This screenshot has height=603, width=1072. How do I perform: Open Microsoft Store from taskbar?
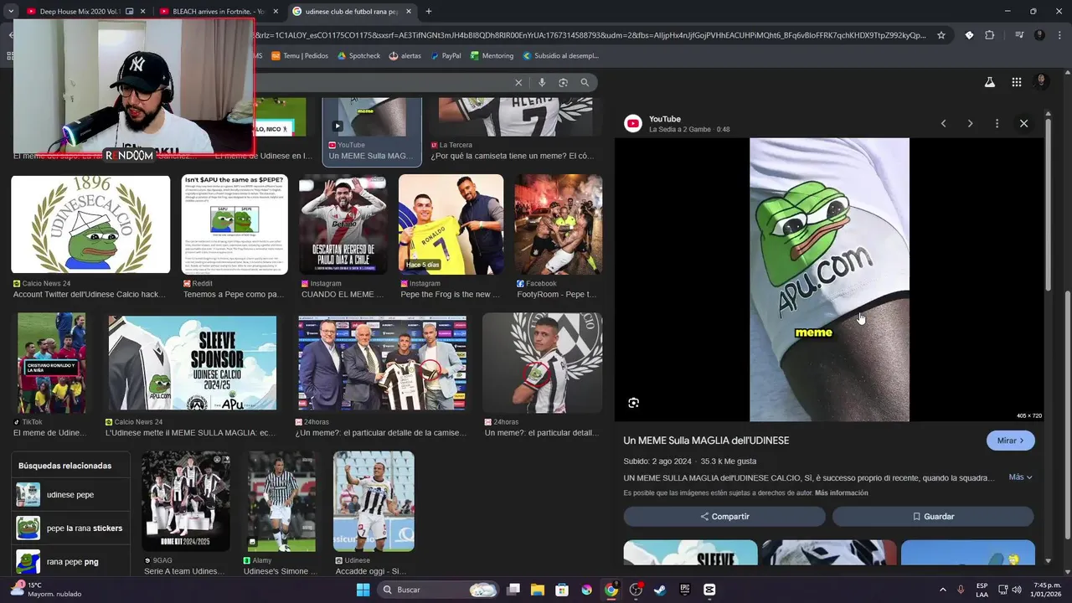point(562,590)
